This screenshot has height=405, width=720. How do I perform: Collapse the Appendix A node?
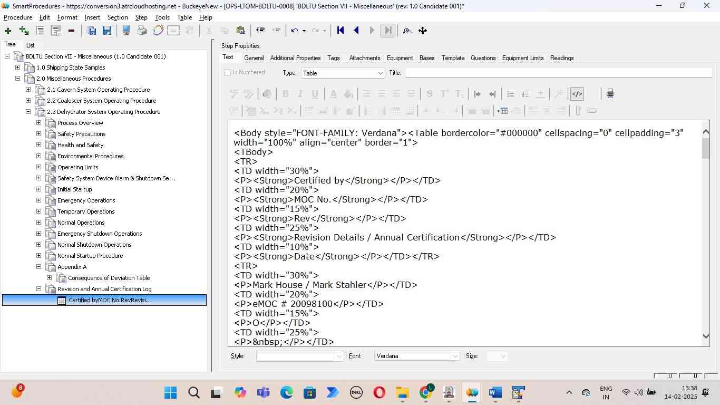coord(38,267)
